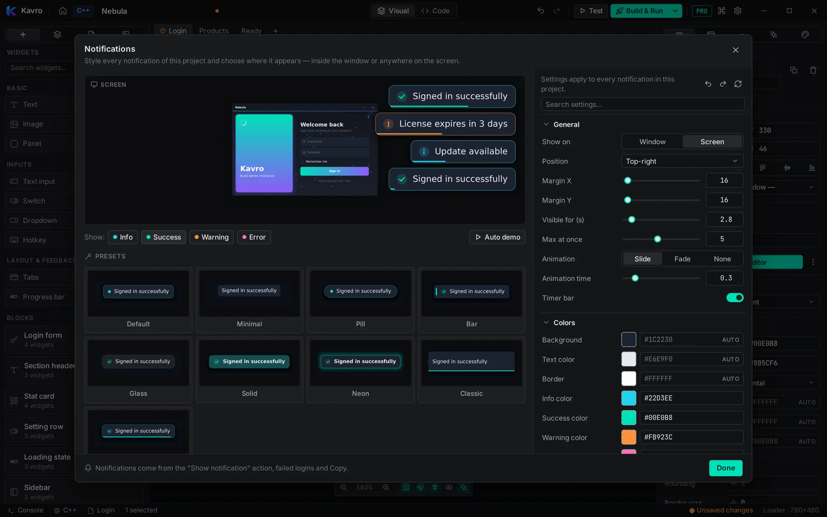Click the keyboard shortcuts command icon
Image resolution: width=827 pixels, height=517 pixels.
point(722,11)
